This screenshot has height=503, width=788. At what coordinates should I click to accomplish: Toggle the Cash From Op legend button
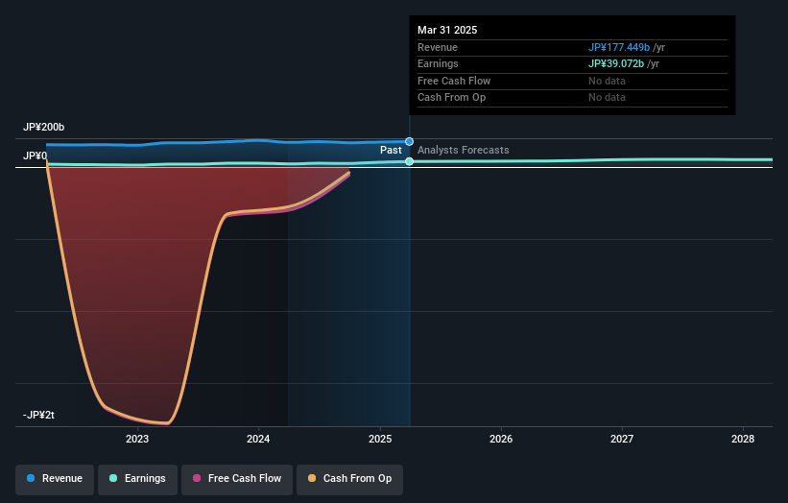point(349,479)
